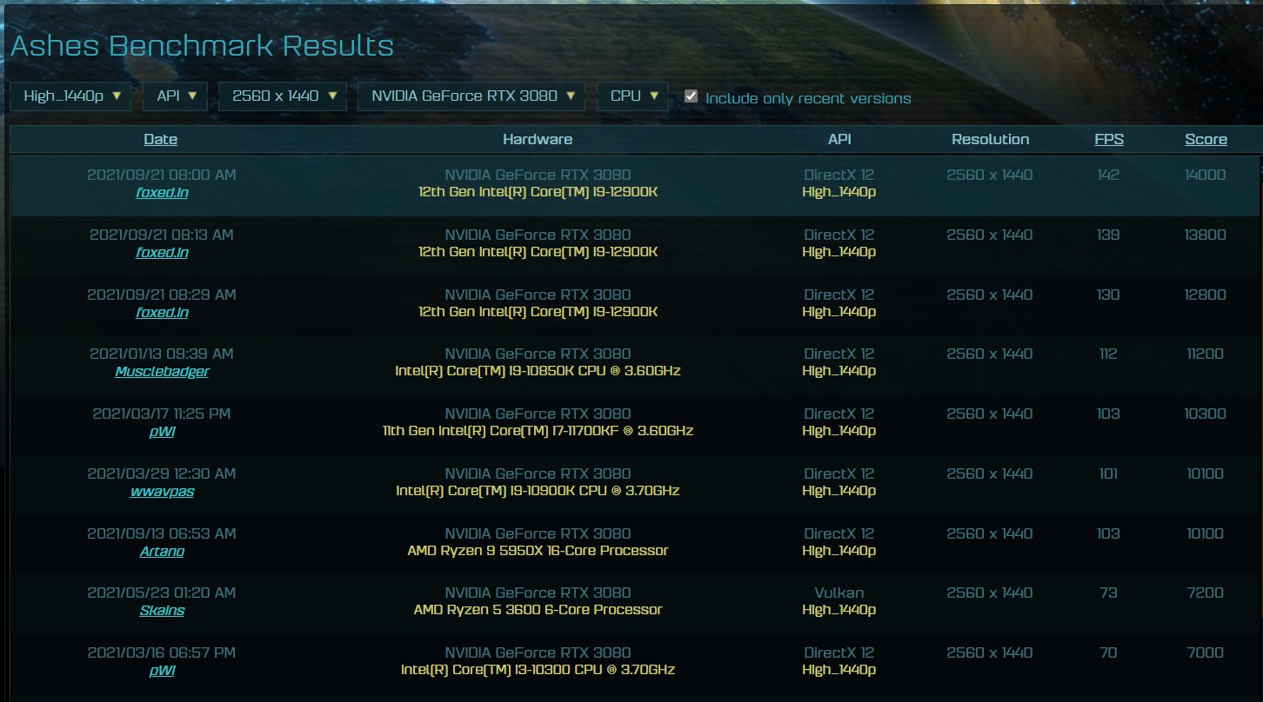The height and width of the screenshot is (702, 1263).
Task: Visit the wwavpas user link
Action: pos(162,492)
